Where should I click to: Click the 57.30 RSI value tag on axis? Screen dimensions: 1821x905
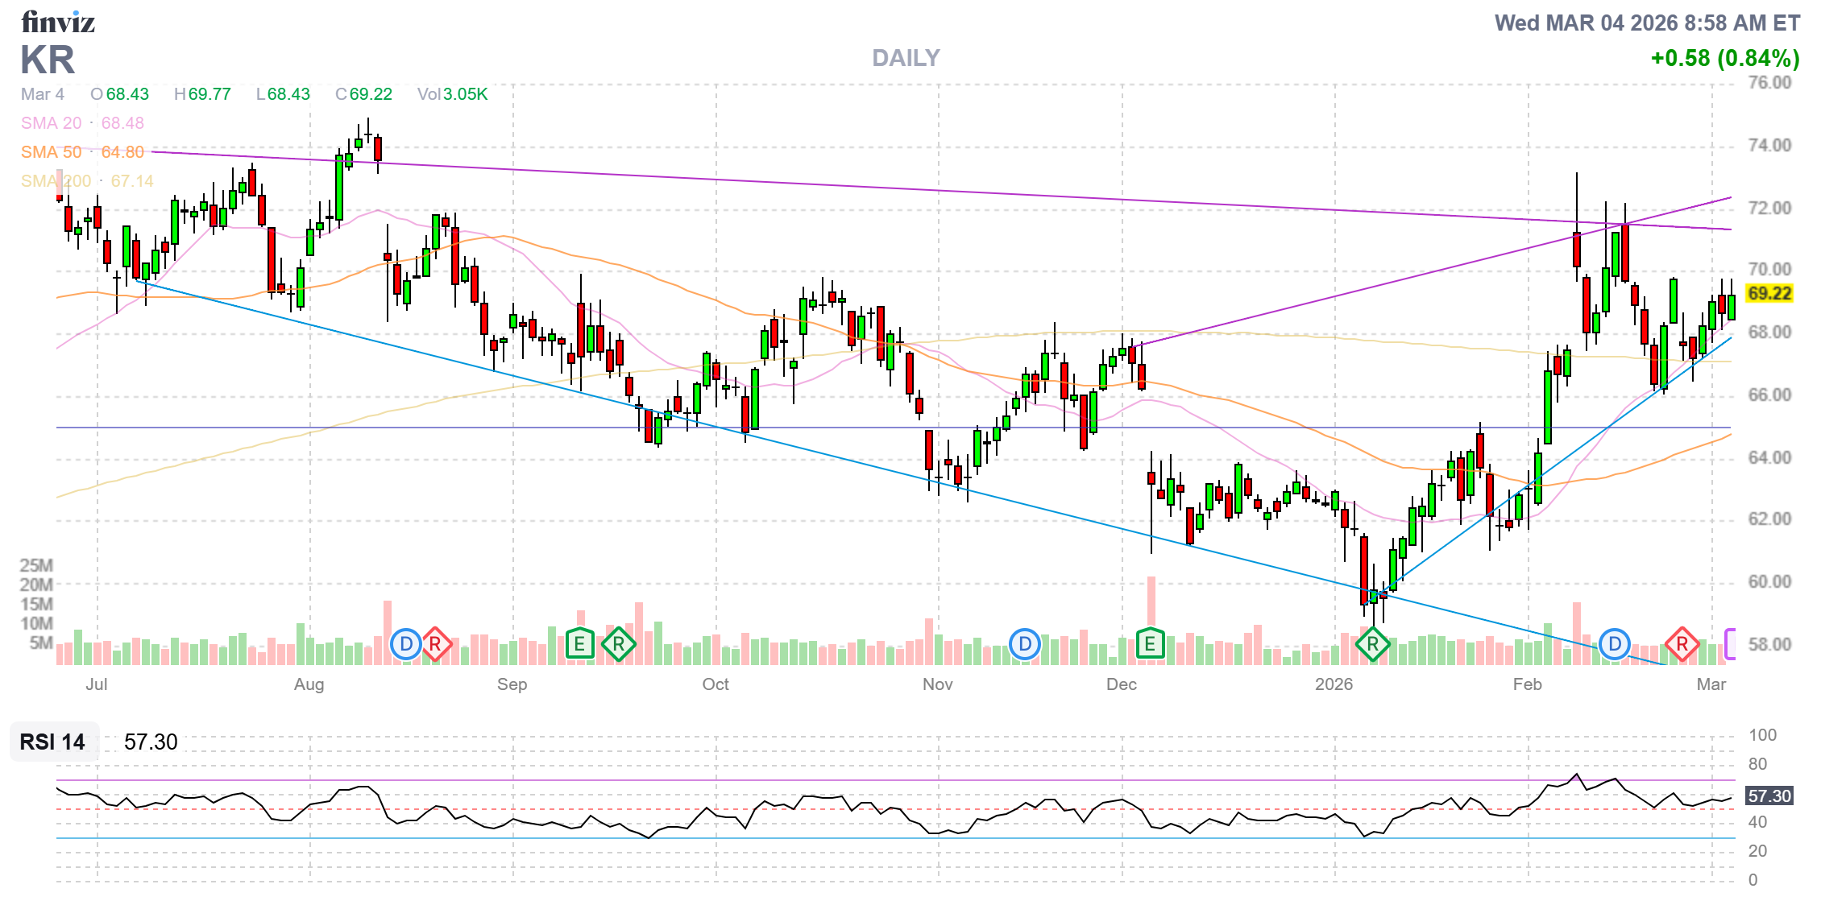click(1769, 796)
